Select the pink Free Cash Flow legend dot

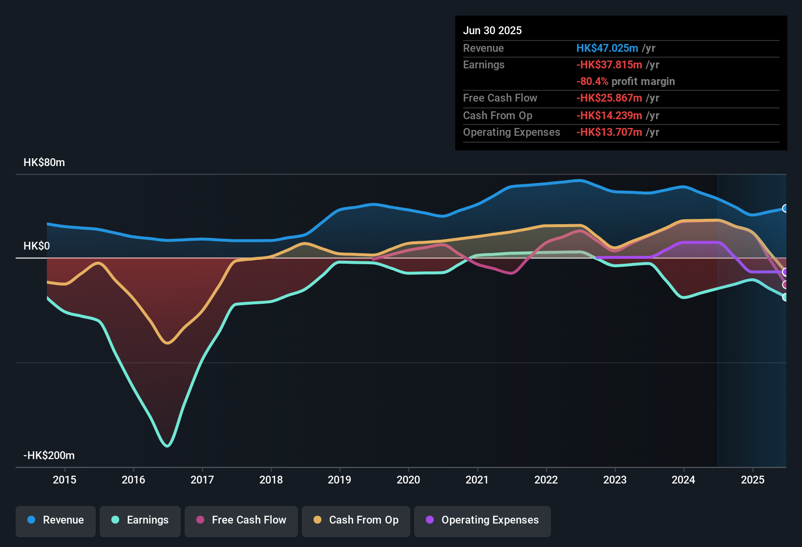[200, 521]
